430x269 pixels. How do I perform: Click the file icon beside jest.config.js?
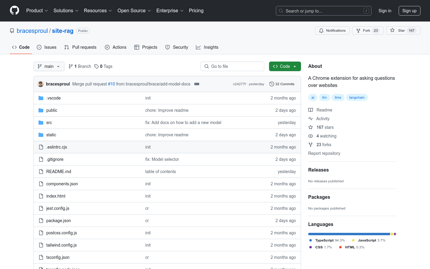41,208
